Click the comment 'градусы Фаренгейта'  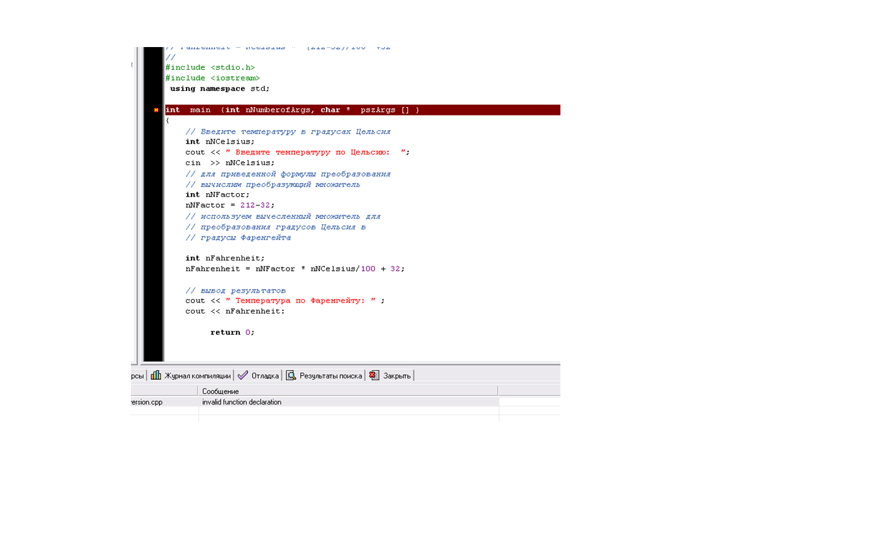pos(238,238)
